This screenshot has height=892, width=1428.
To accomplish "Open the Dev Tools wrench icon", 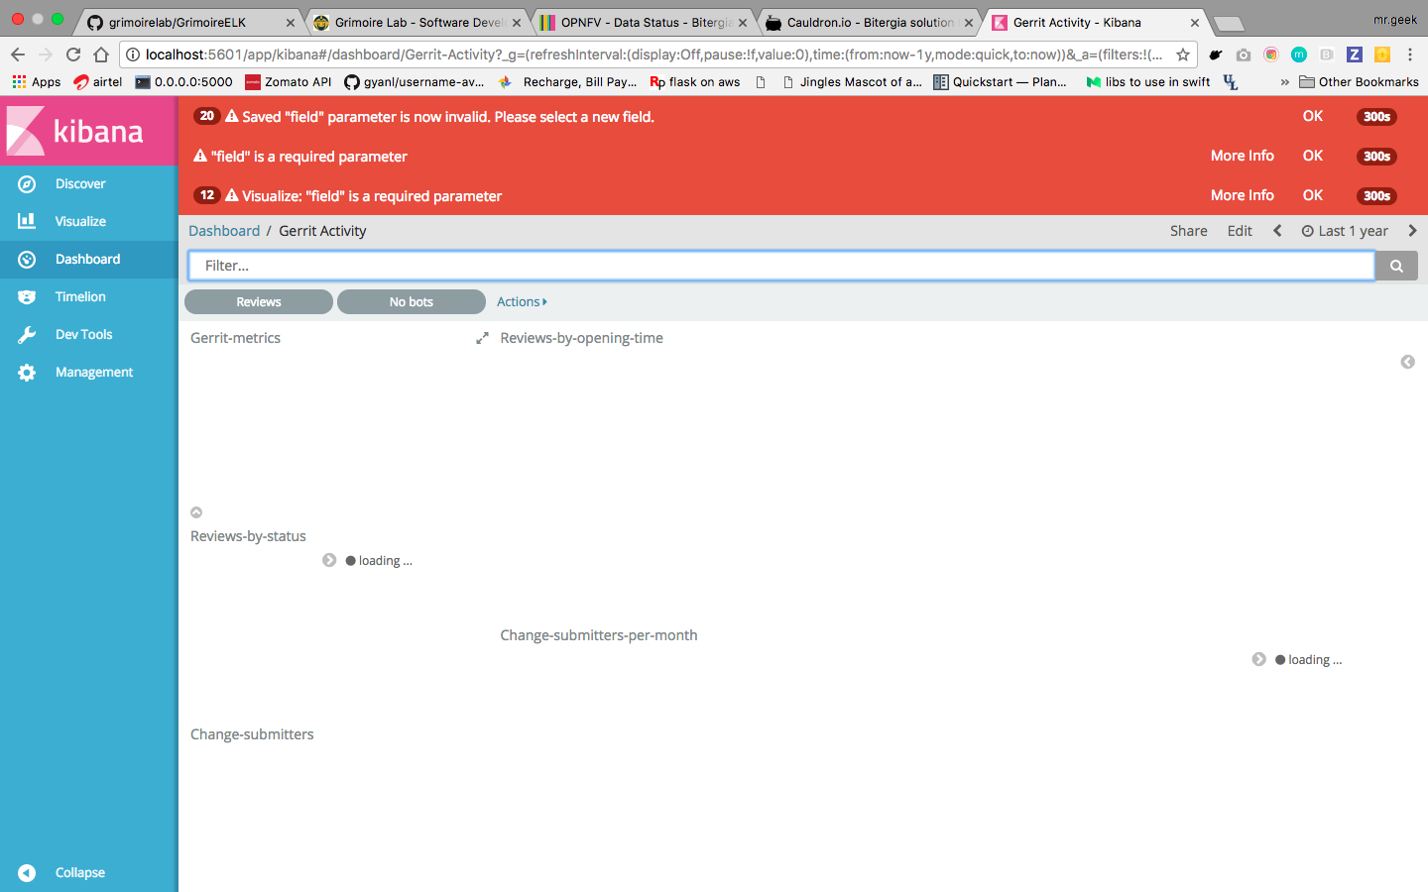I will (x=27, y=335).
